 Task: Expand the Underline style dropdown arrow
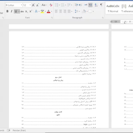tap(19, 11)
